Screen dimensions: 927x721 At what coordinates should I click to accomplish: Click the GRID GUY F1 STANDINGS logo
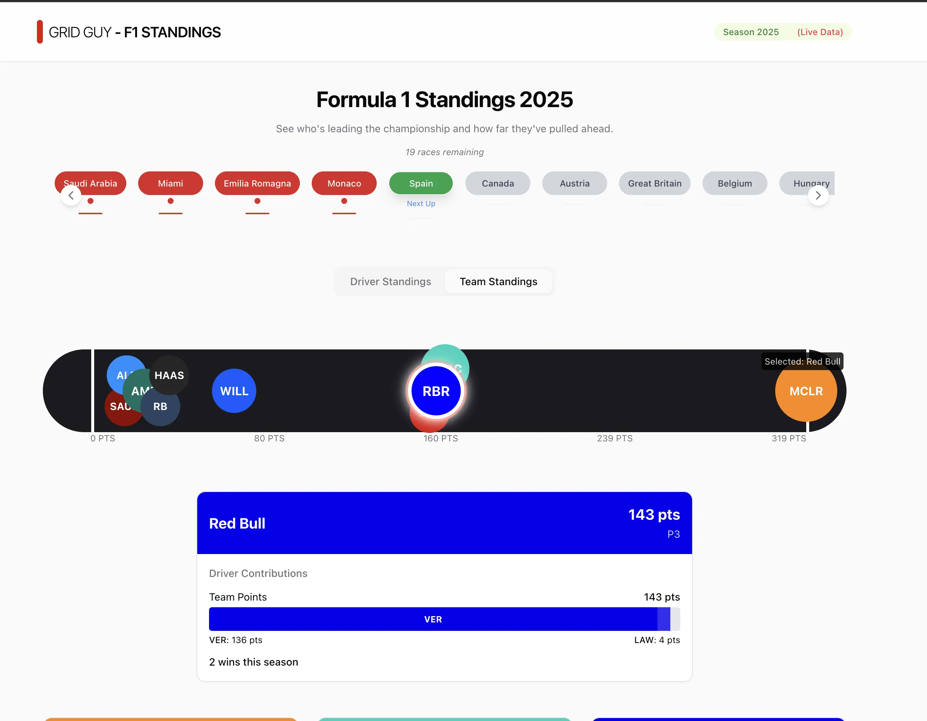point(129,32)
